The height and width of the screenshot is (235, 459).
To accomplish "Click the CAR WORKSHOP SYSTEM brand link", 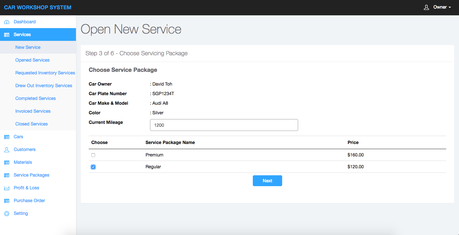I will click(x=38, y=7).
